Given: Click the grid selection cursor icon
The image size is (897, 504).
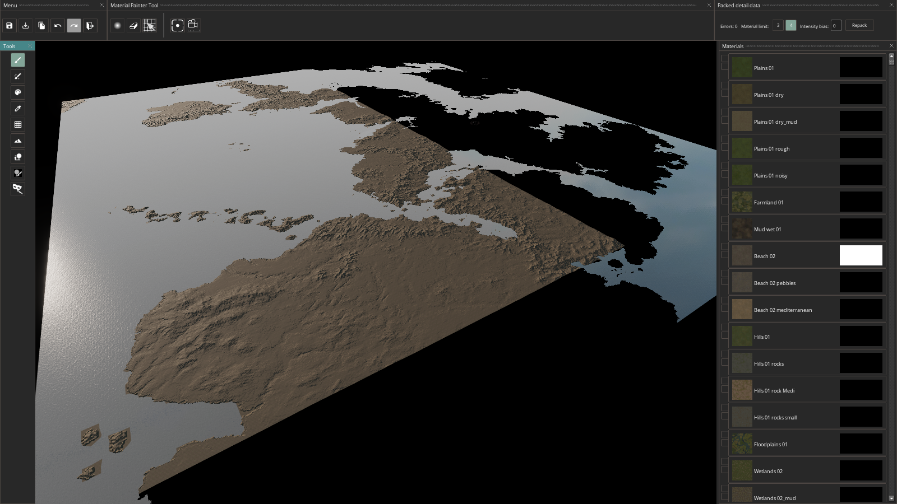Looking at the screenshot, I should point(150,26).
